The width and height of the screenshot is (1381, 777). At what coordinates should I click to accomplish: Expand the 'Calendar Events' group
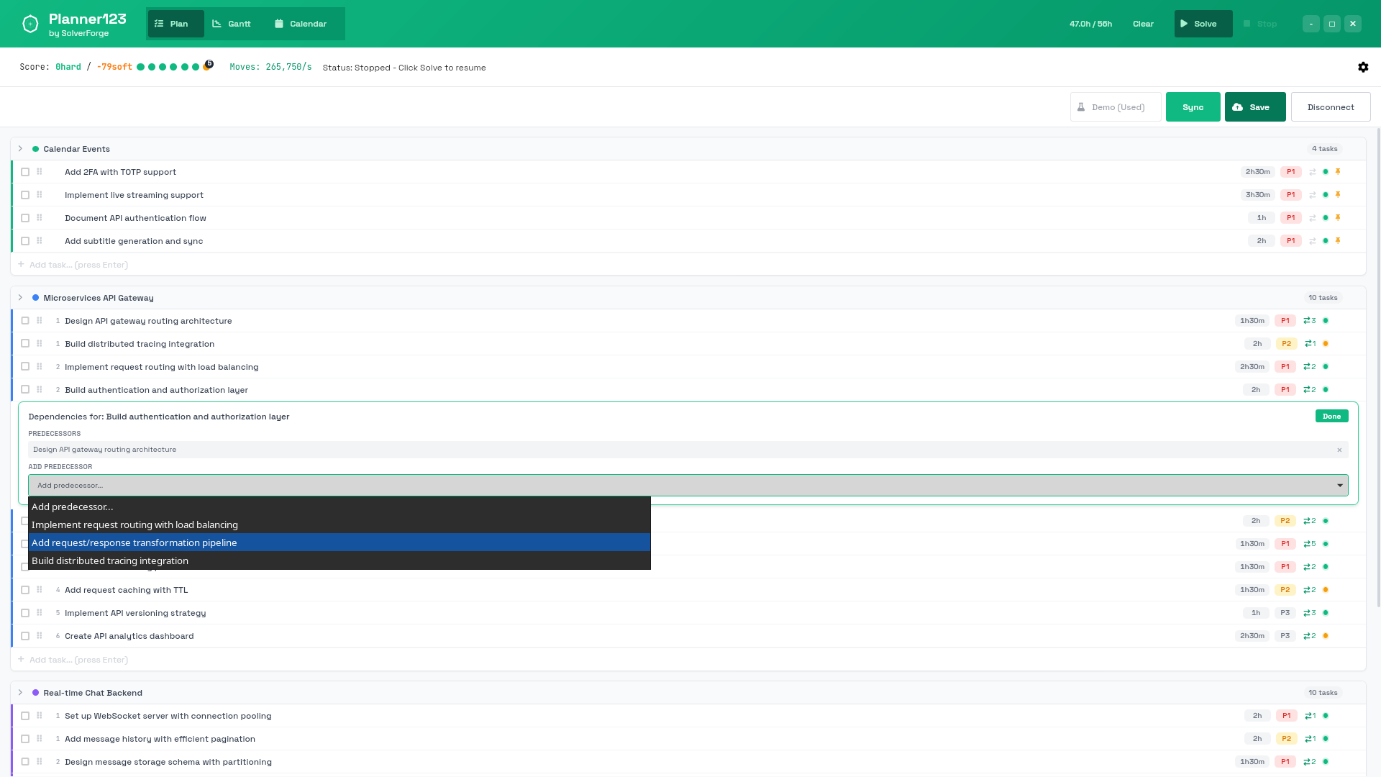[x=19, y=148]
